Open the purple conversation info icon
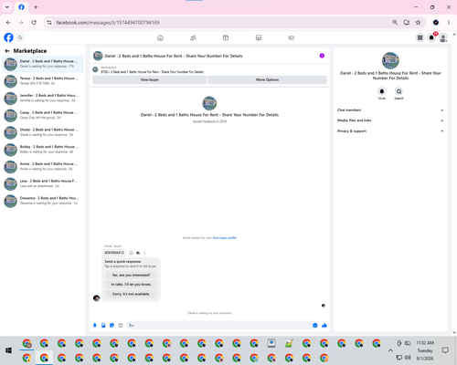This screenshot has height=365, width=457. tap(322, 56)
